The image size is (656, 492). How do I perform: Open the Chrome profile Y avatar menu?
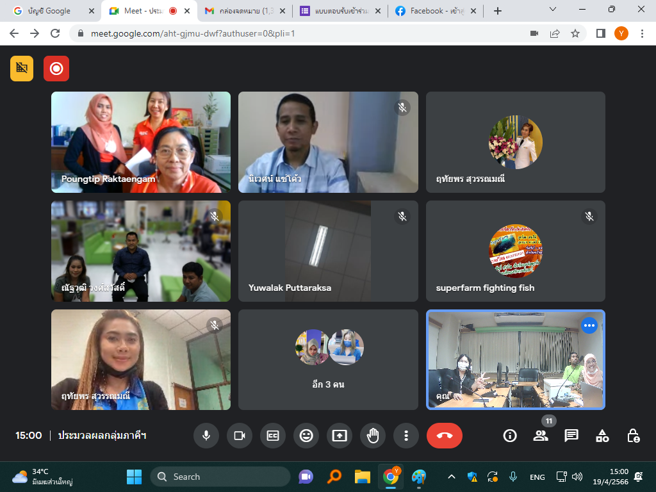[621, 33]
